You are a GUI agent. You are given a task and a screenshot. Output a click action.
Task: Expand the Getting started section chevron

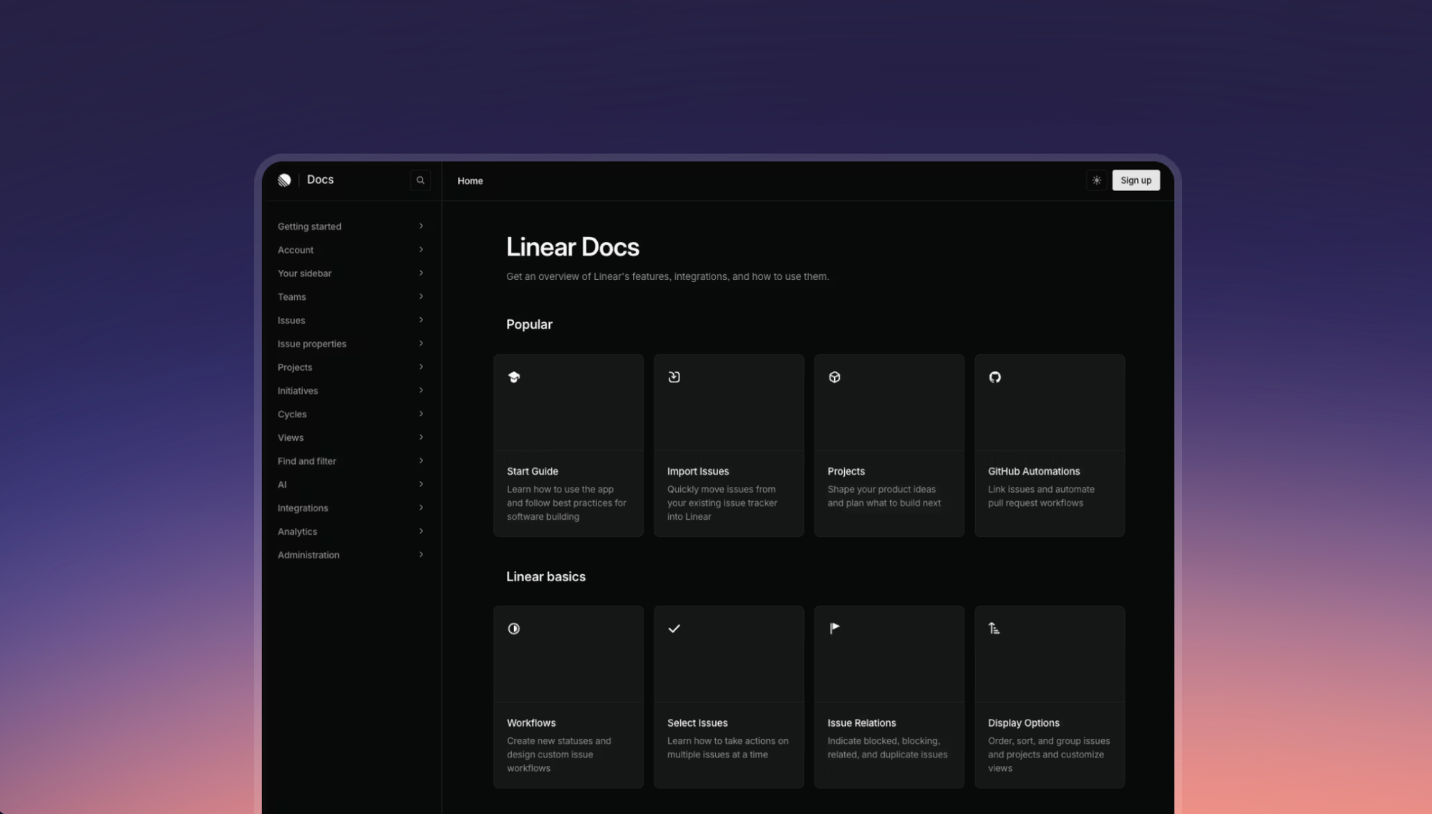(x=421, y=226)
